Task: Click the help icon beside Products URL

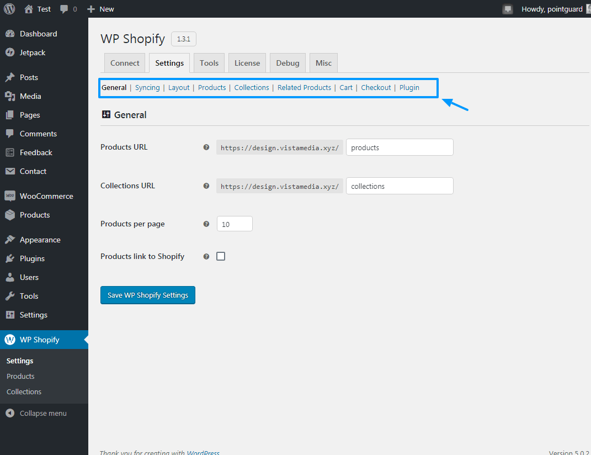Action: 206,147
